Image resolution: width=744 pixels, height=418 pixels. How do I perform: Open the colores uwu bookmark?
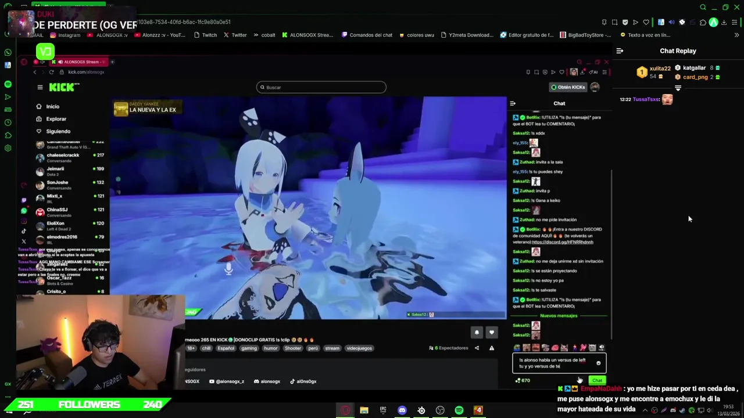click(416, 35)
